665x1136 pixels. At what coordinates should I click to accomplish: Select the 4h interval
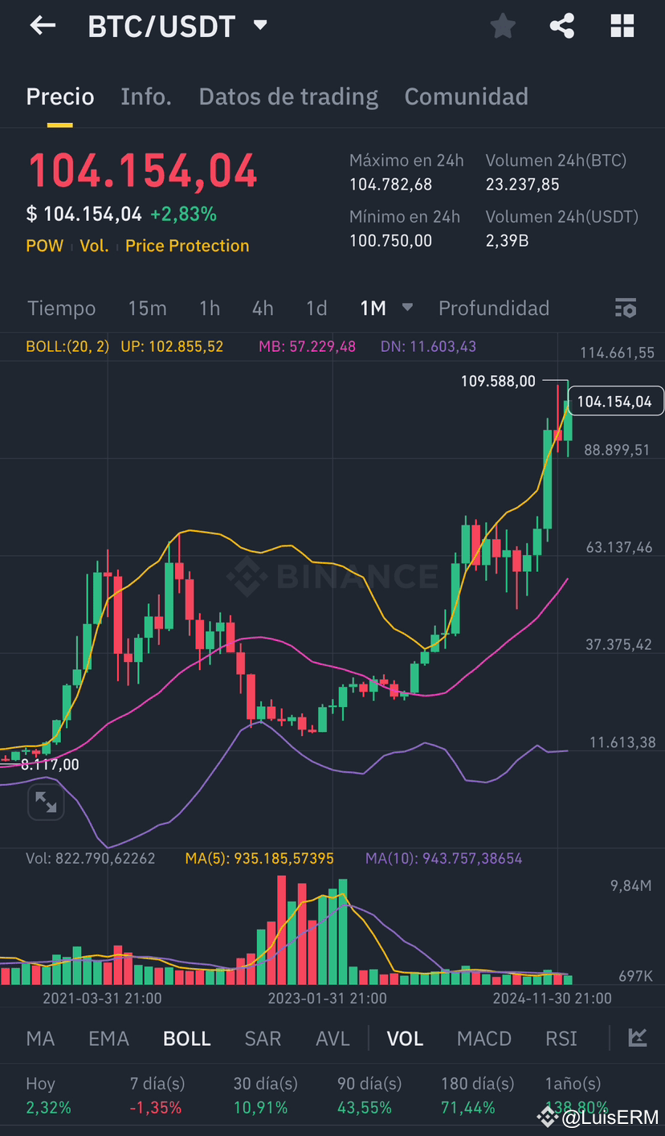[263, 309]
